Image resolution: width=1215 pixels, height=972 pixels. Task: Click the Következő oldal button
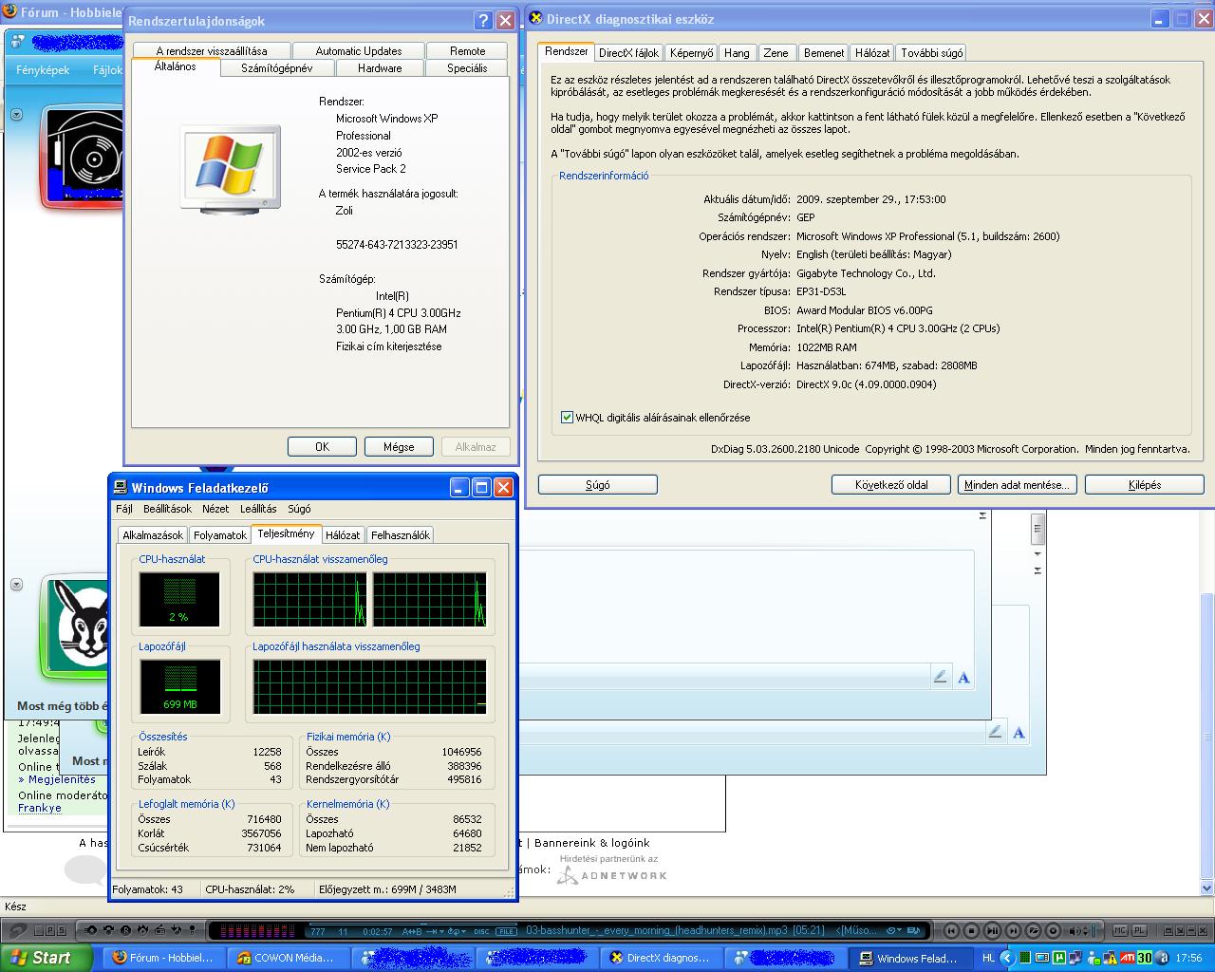click(891, 485)
